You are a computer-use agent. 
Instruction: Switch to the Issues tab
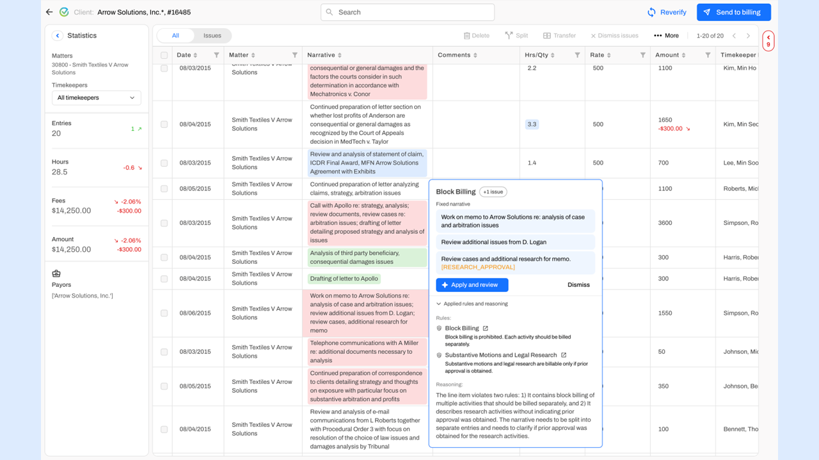click(x=212, y=36)
